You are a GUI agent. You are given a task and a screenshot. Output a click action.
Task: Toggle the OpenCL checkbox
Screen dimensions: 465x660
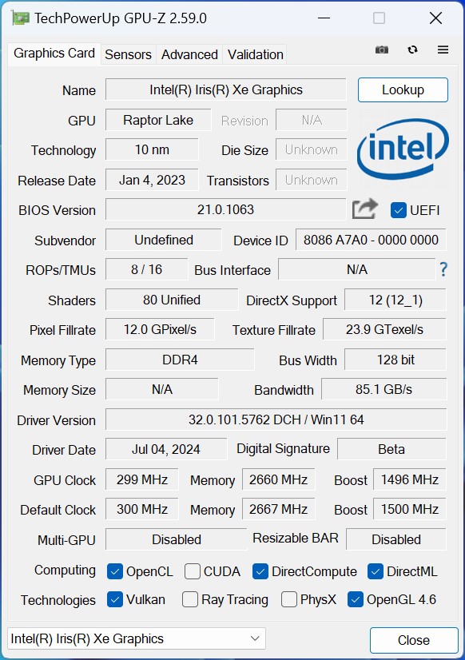[115, 571]
